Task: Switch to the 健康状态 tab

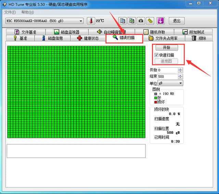Action: click(x=88, y=38)
